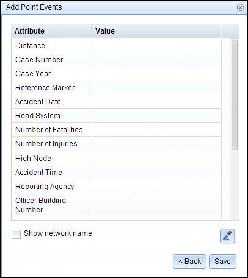Click the Case Number attribute label

point(39,60)
